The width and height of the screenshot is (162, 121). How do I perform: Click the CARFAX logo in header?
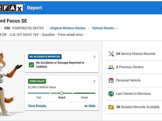[x=12, y=8]
